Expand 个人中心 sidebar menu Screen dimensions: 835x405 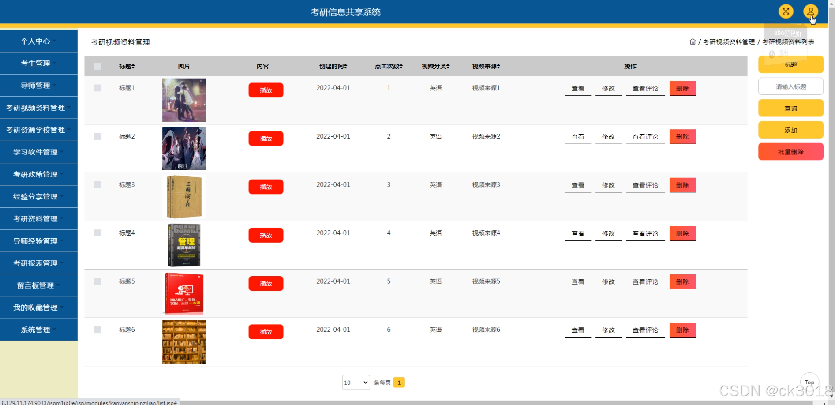pos(39,41)
